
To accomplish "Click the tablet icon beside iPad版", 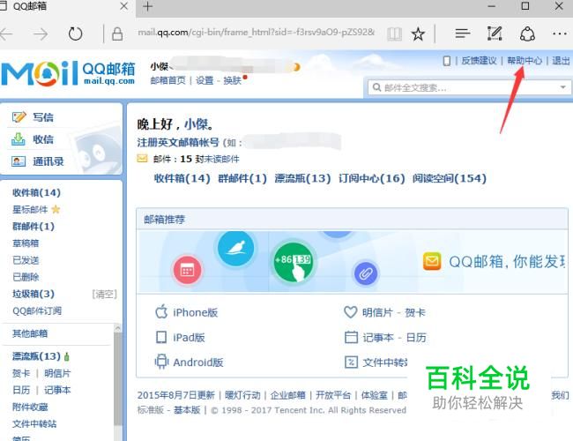I will [x=161, y=337].
